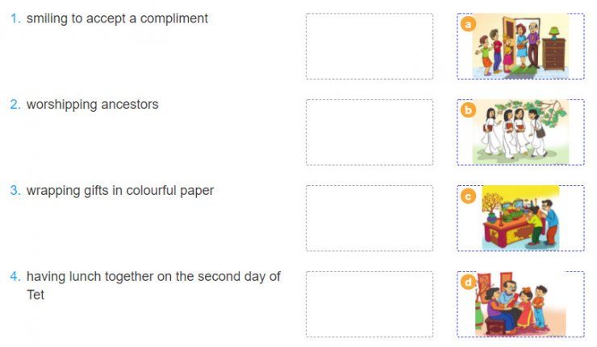Click the blue number 1 label
This screenshot has height=347, width=597.
[x=15, y=19]
